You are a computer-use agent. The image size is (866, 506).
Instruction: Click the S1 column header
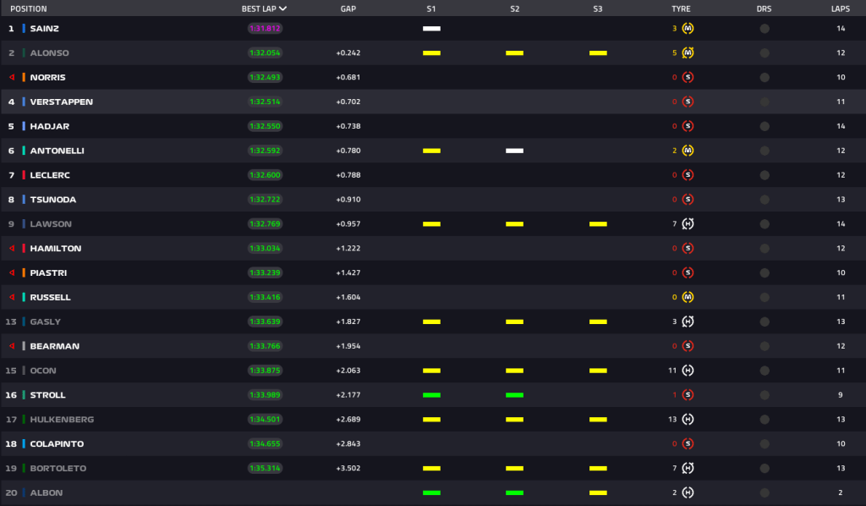431,8
